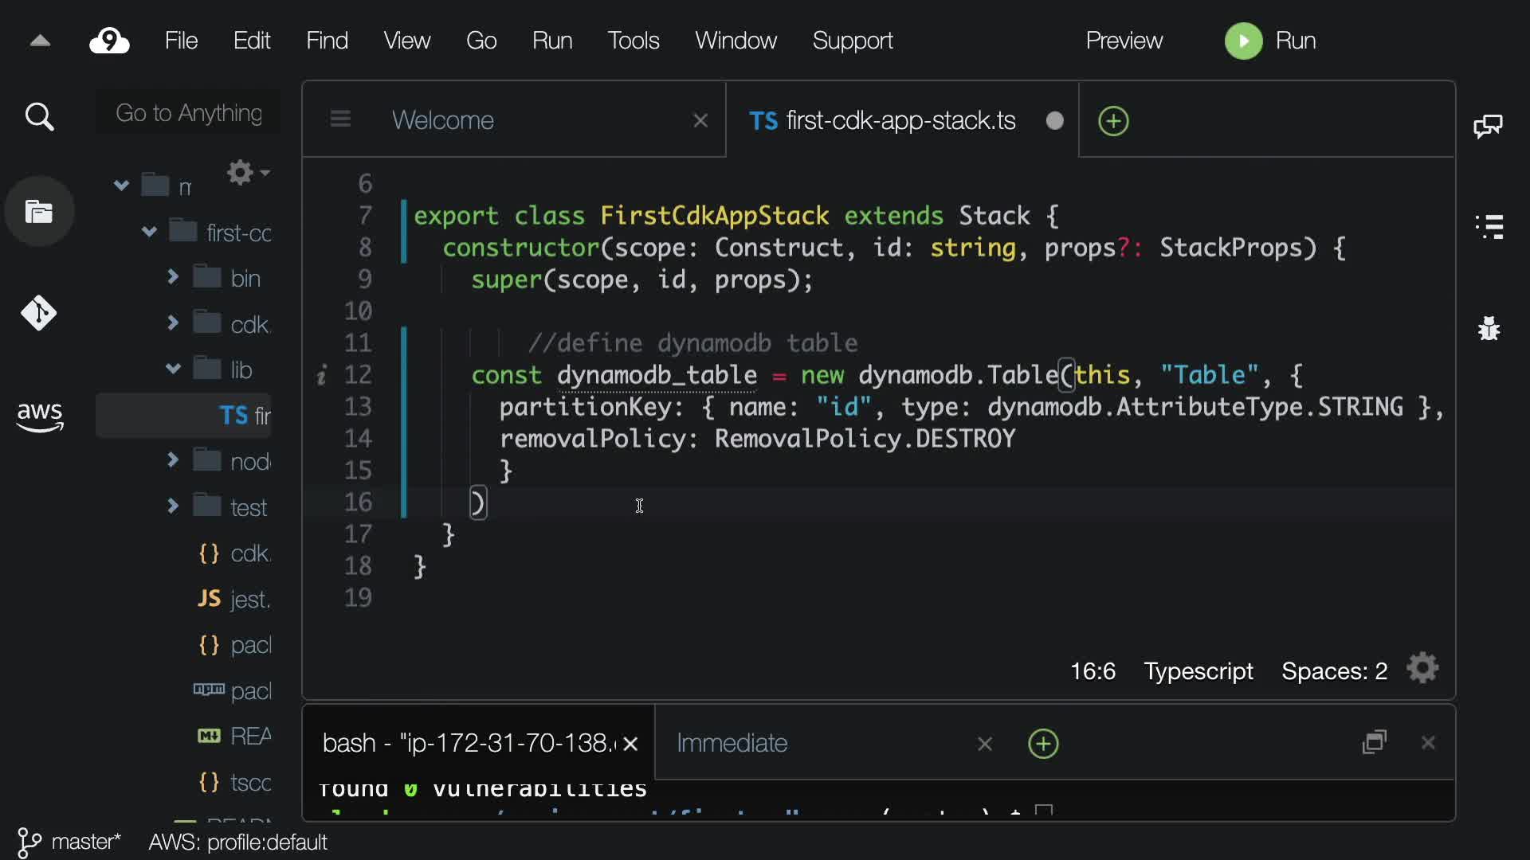The image size is (1530, 860).
Task: Expand the bin folder
Action: tap(173, 277)
